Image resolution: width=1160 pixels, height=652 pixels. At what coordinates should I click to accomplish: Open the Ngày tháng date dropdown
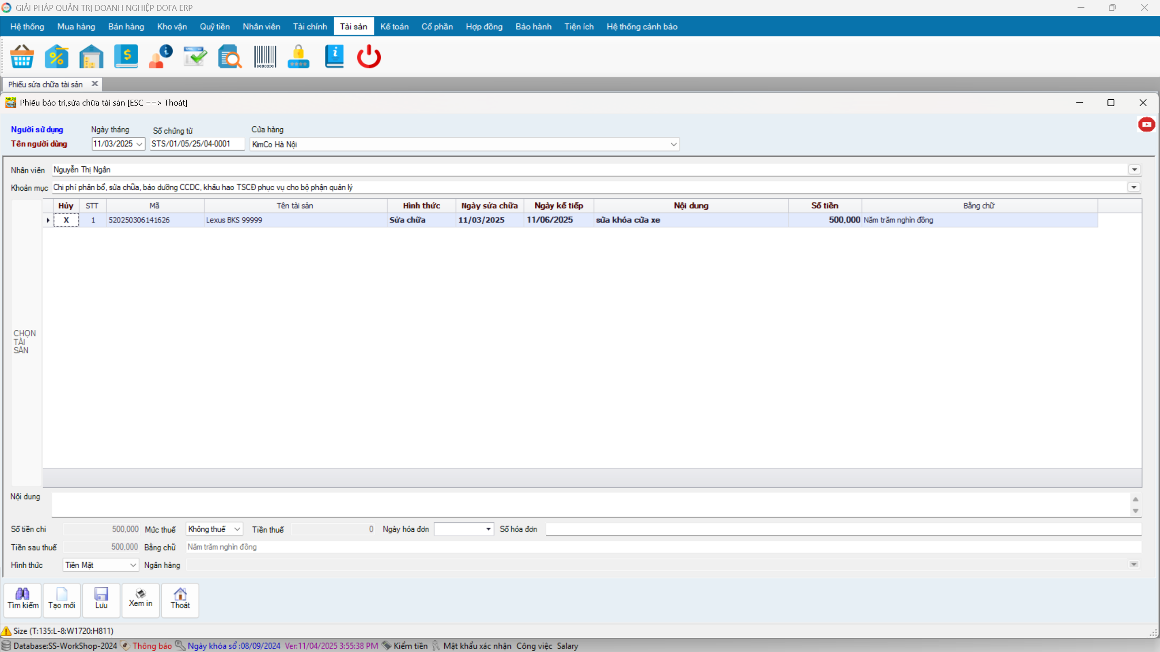tap(139, 144)
